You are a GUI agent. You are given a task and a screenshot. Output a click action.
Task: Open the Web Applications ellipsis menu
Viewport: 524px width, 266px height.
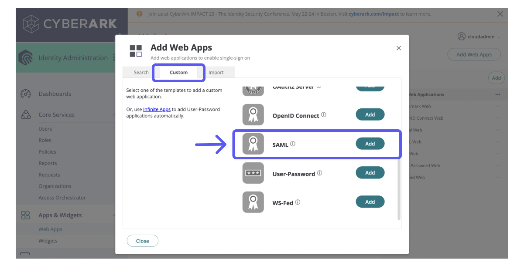point(498,94)
